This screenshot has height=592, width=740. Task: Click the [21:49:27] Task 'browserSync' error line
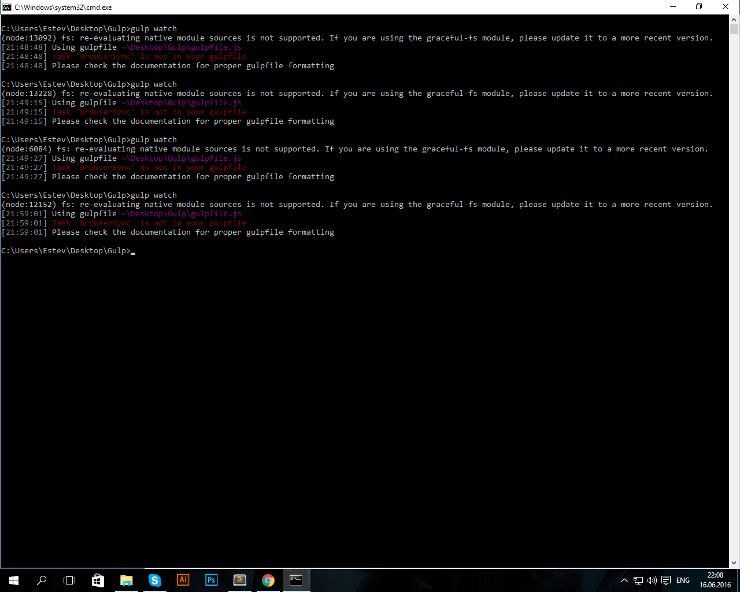(124, 168)
